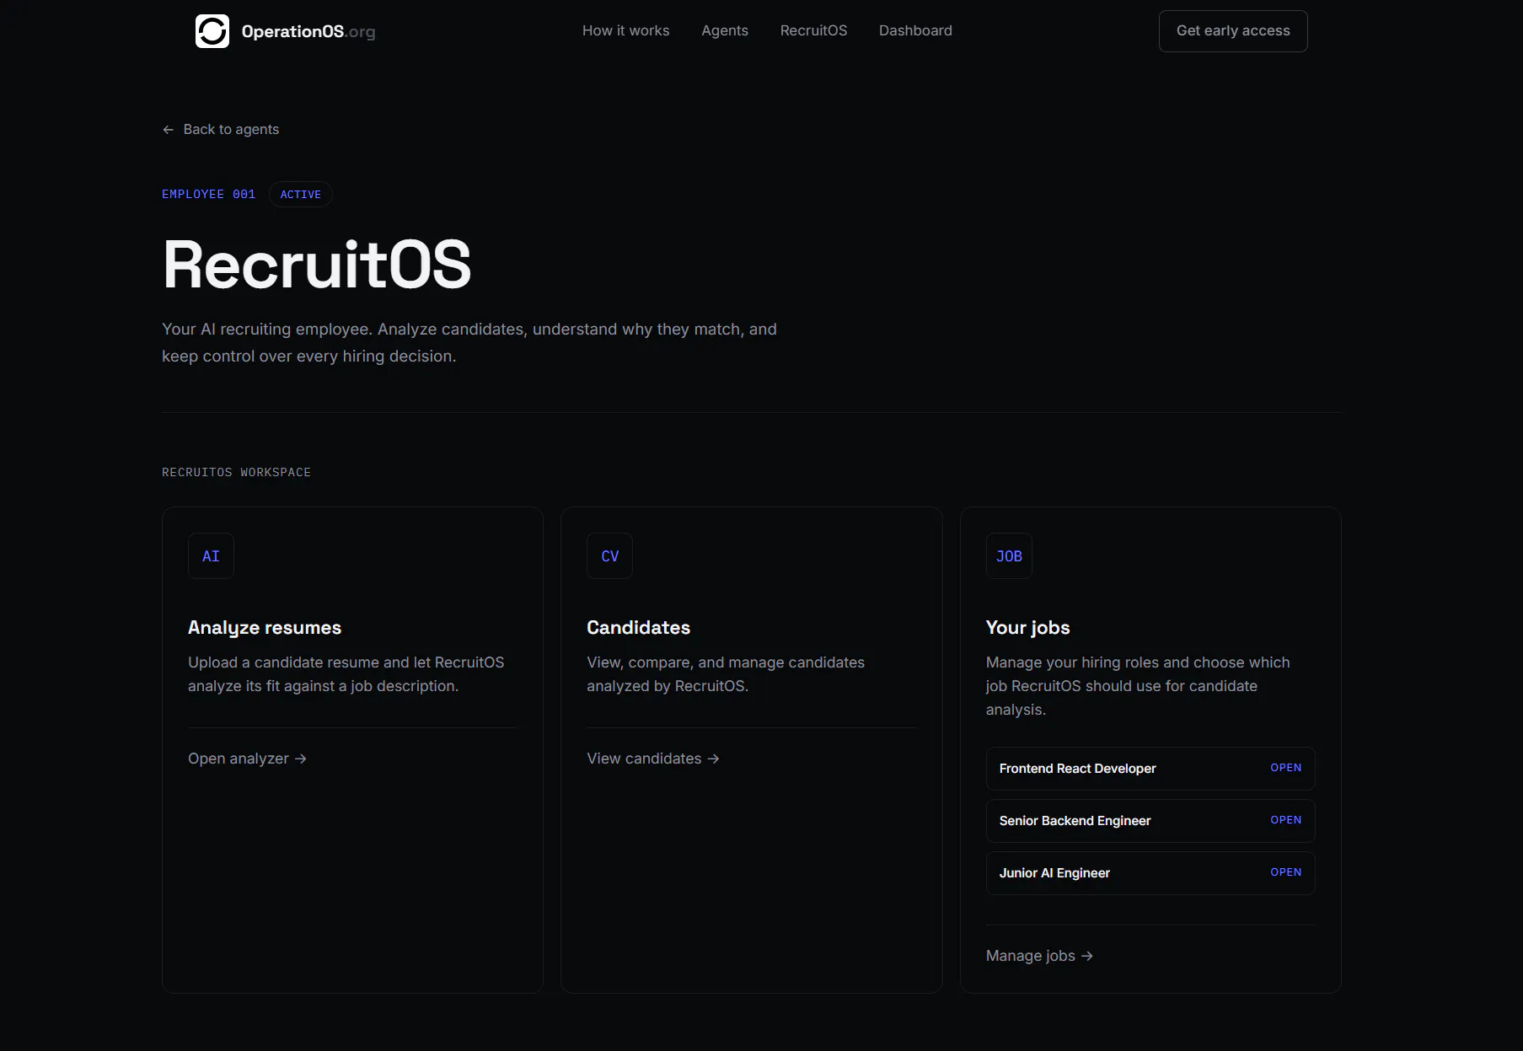Open RecruitOS in the top navigation
Viewport: 1523px width, 1051px height.
[813, 30]
